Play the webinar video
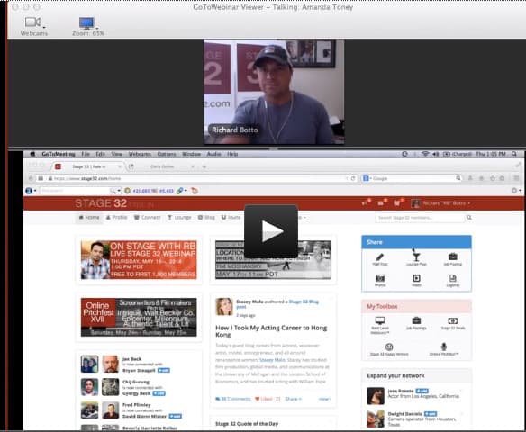 coord(271,231)
